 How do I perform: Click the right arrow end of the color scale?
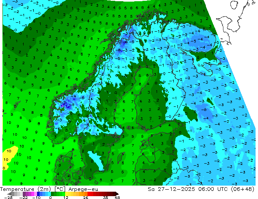[x=117, y=194]
